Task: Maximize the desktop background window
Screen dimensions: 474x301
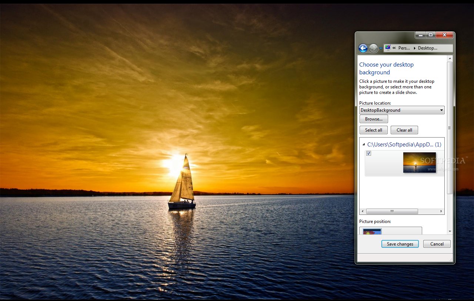Action: tap(430, 35)
